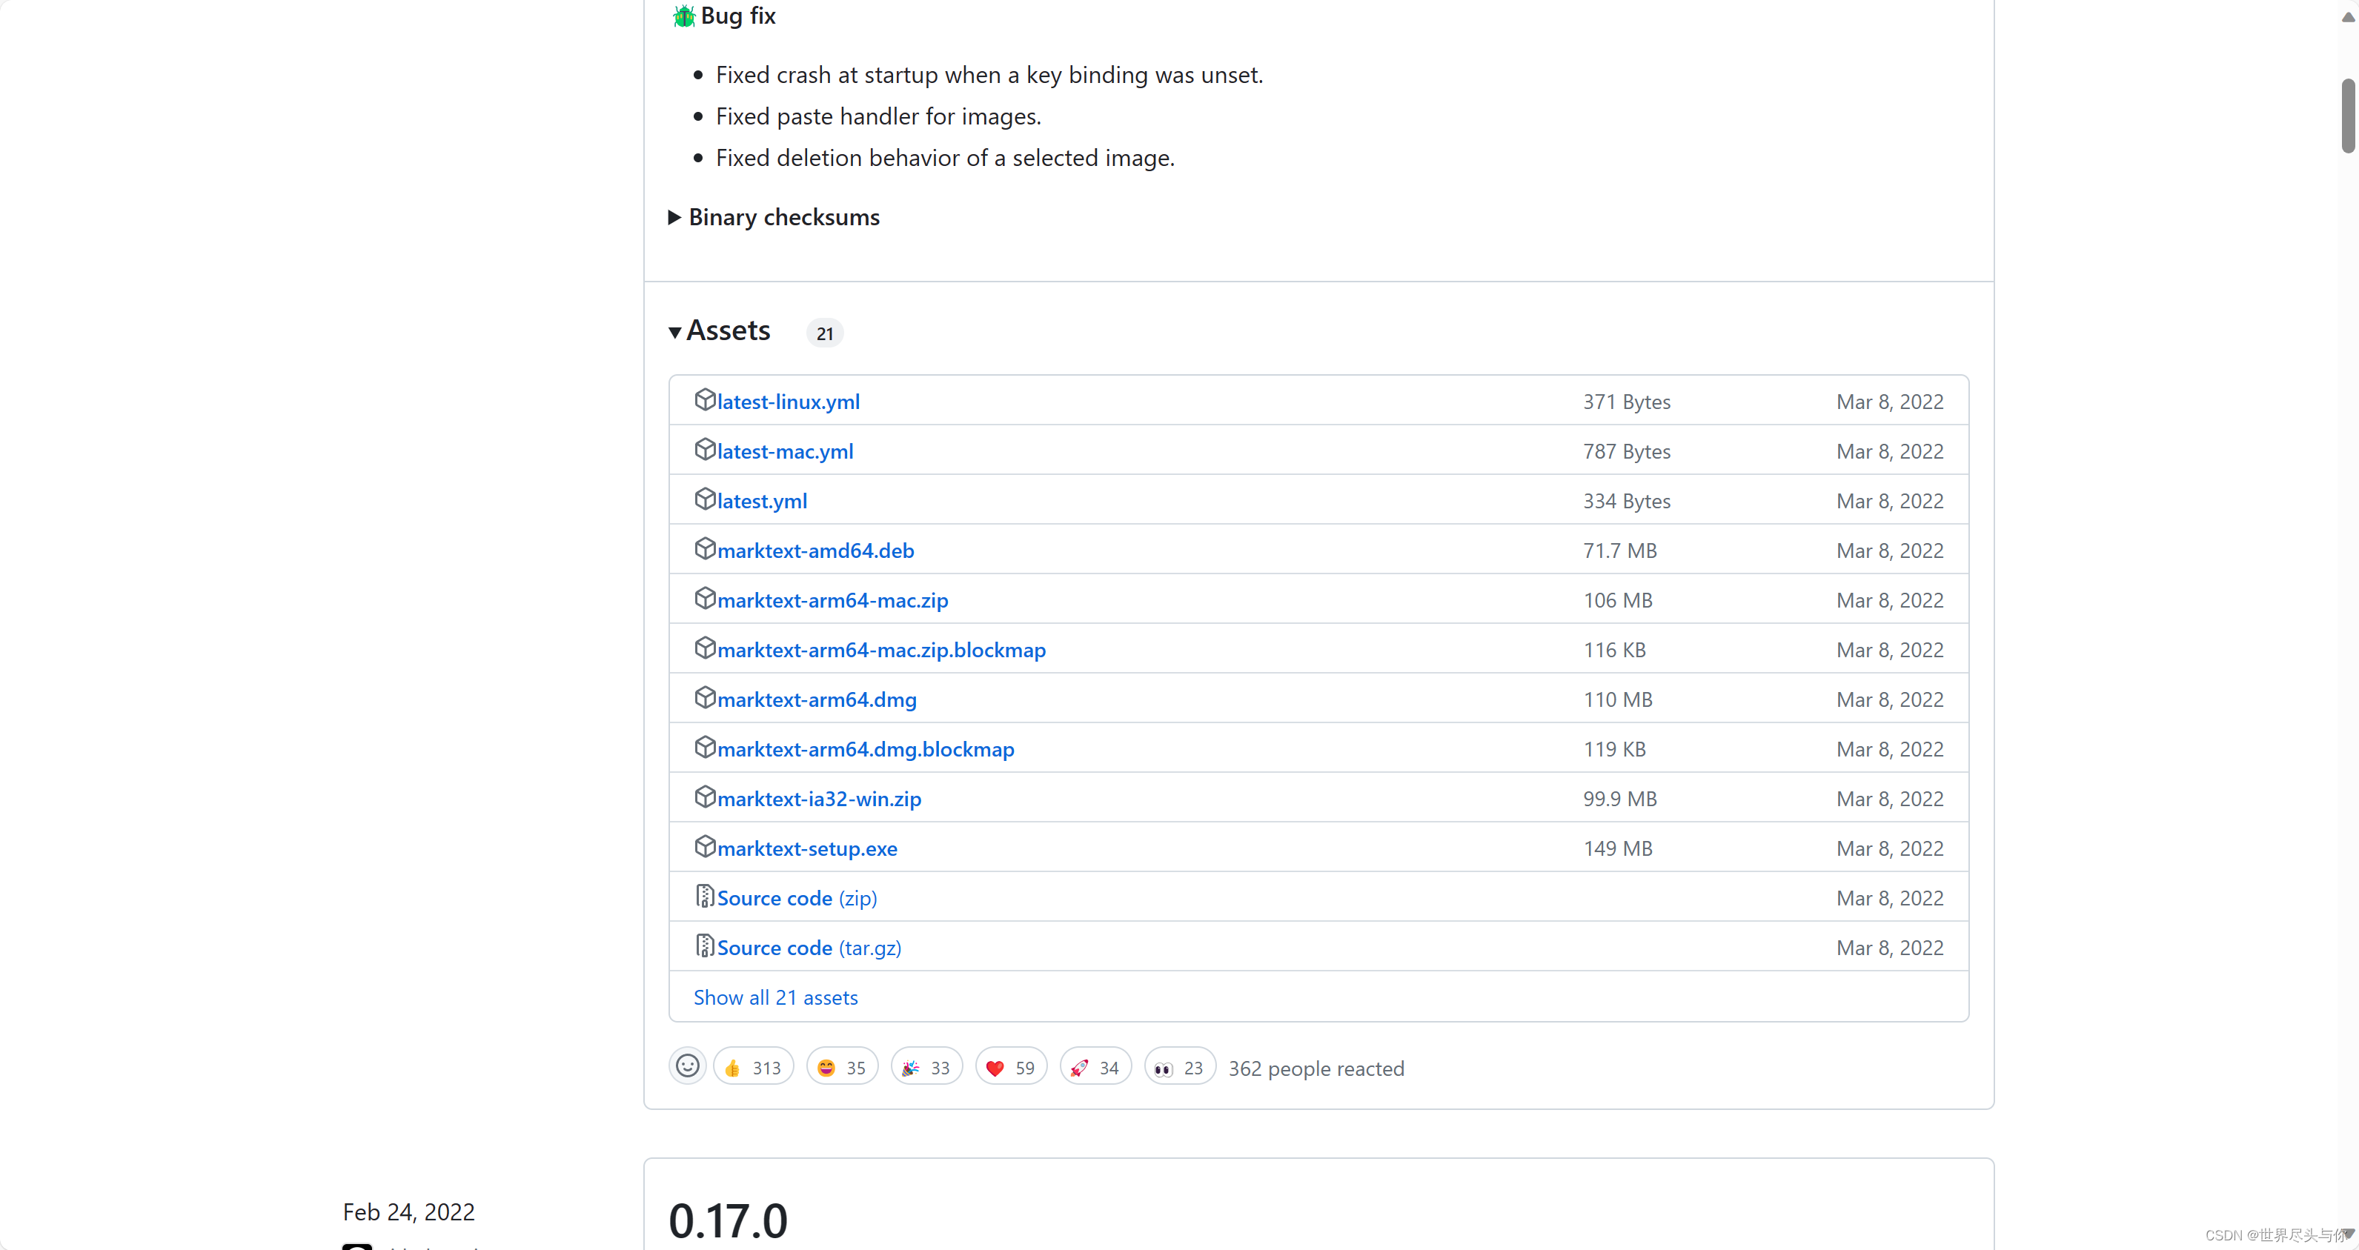Click the zip icon beside Source code (zip)

(x=705, y=897)
